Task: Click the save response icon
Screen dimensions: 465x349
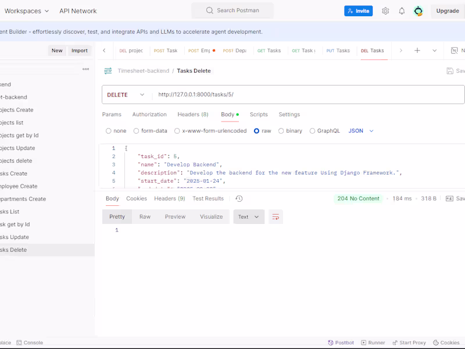Action: 449,198
